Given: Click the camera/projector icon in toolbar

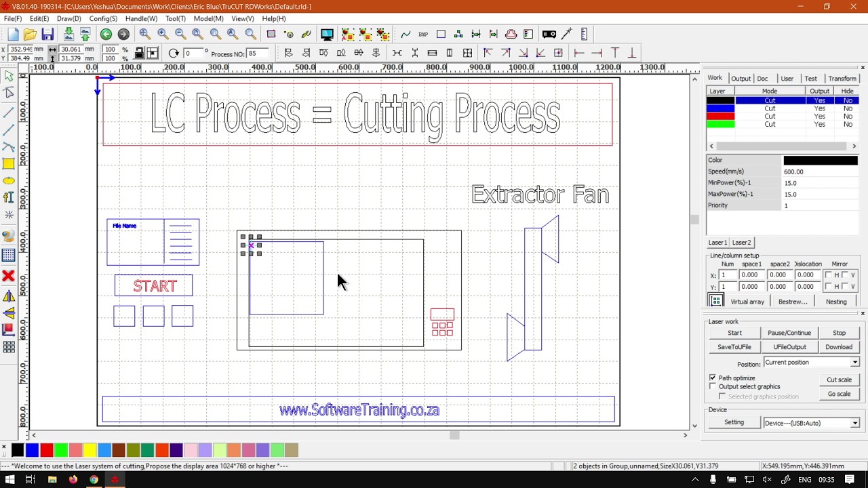Looking at the screenshot, I should pyautogui.click(x=549, y=34).
